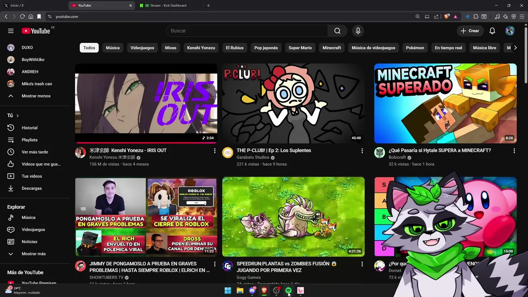This screenshot has width=528, height=297.
Task: Open the browser extensions puzzle icon
Action: [x=476, y=16]
